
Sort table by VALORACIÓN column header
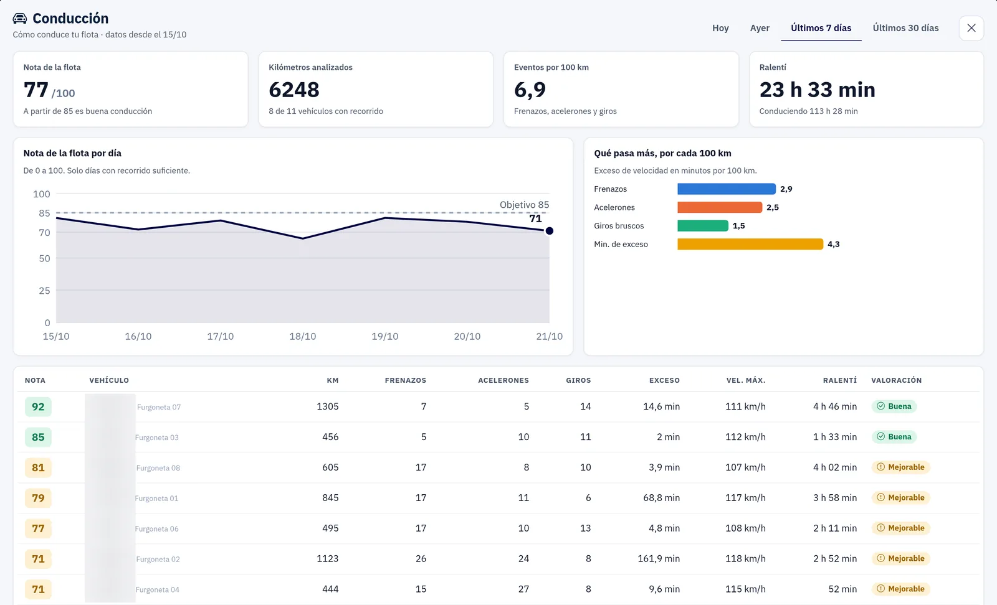click(x=896, y=380)
